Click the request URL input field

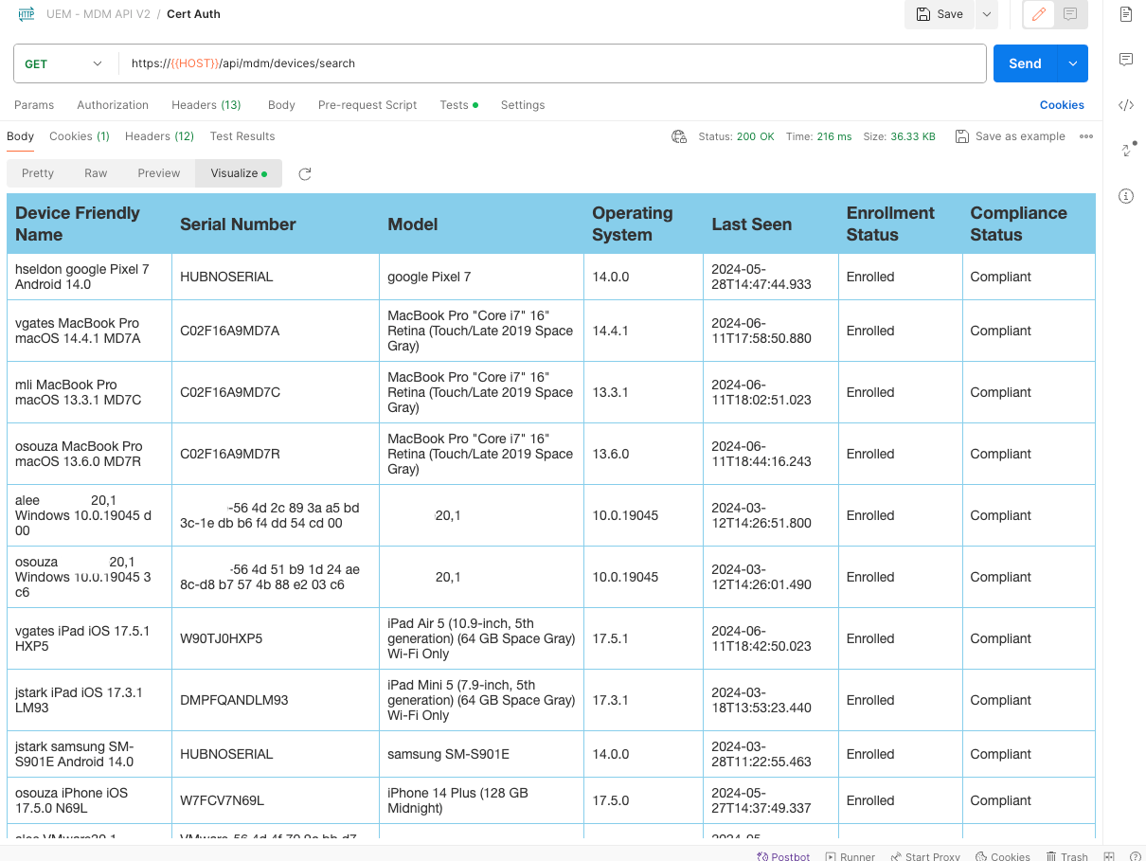coord(549,63)
